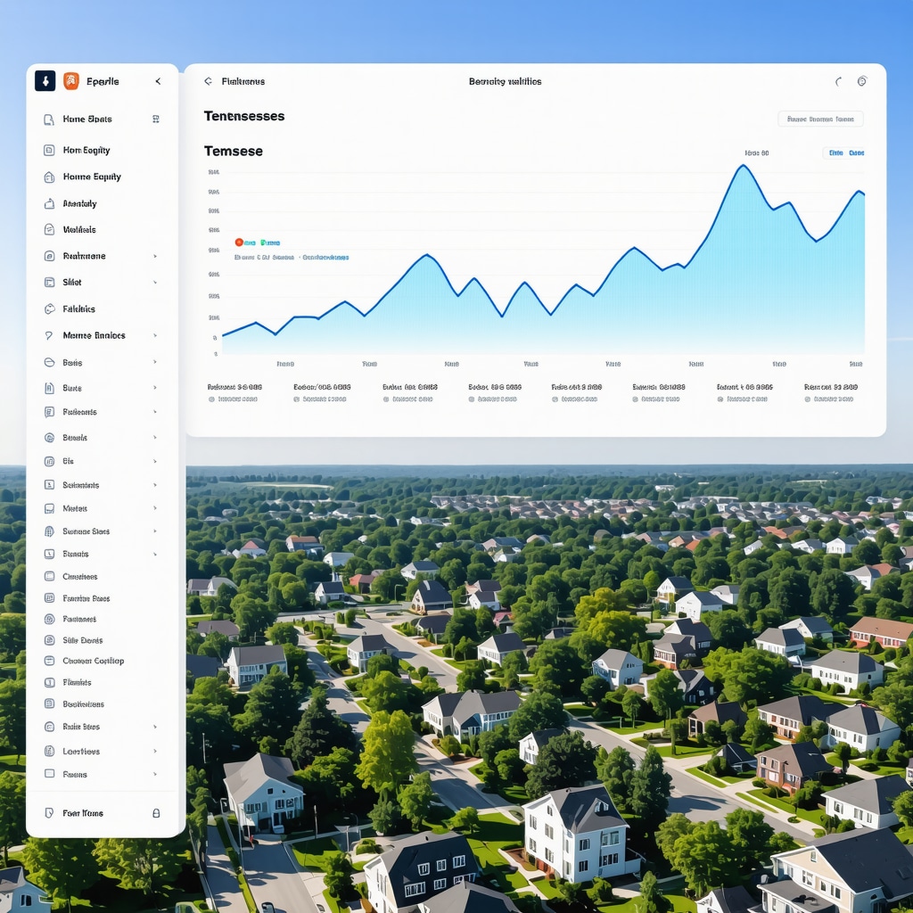Click the Fiakreaus back label
913x913 pixels.
click(243, 81)
